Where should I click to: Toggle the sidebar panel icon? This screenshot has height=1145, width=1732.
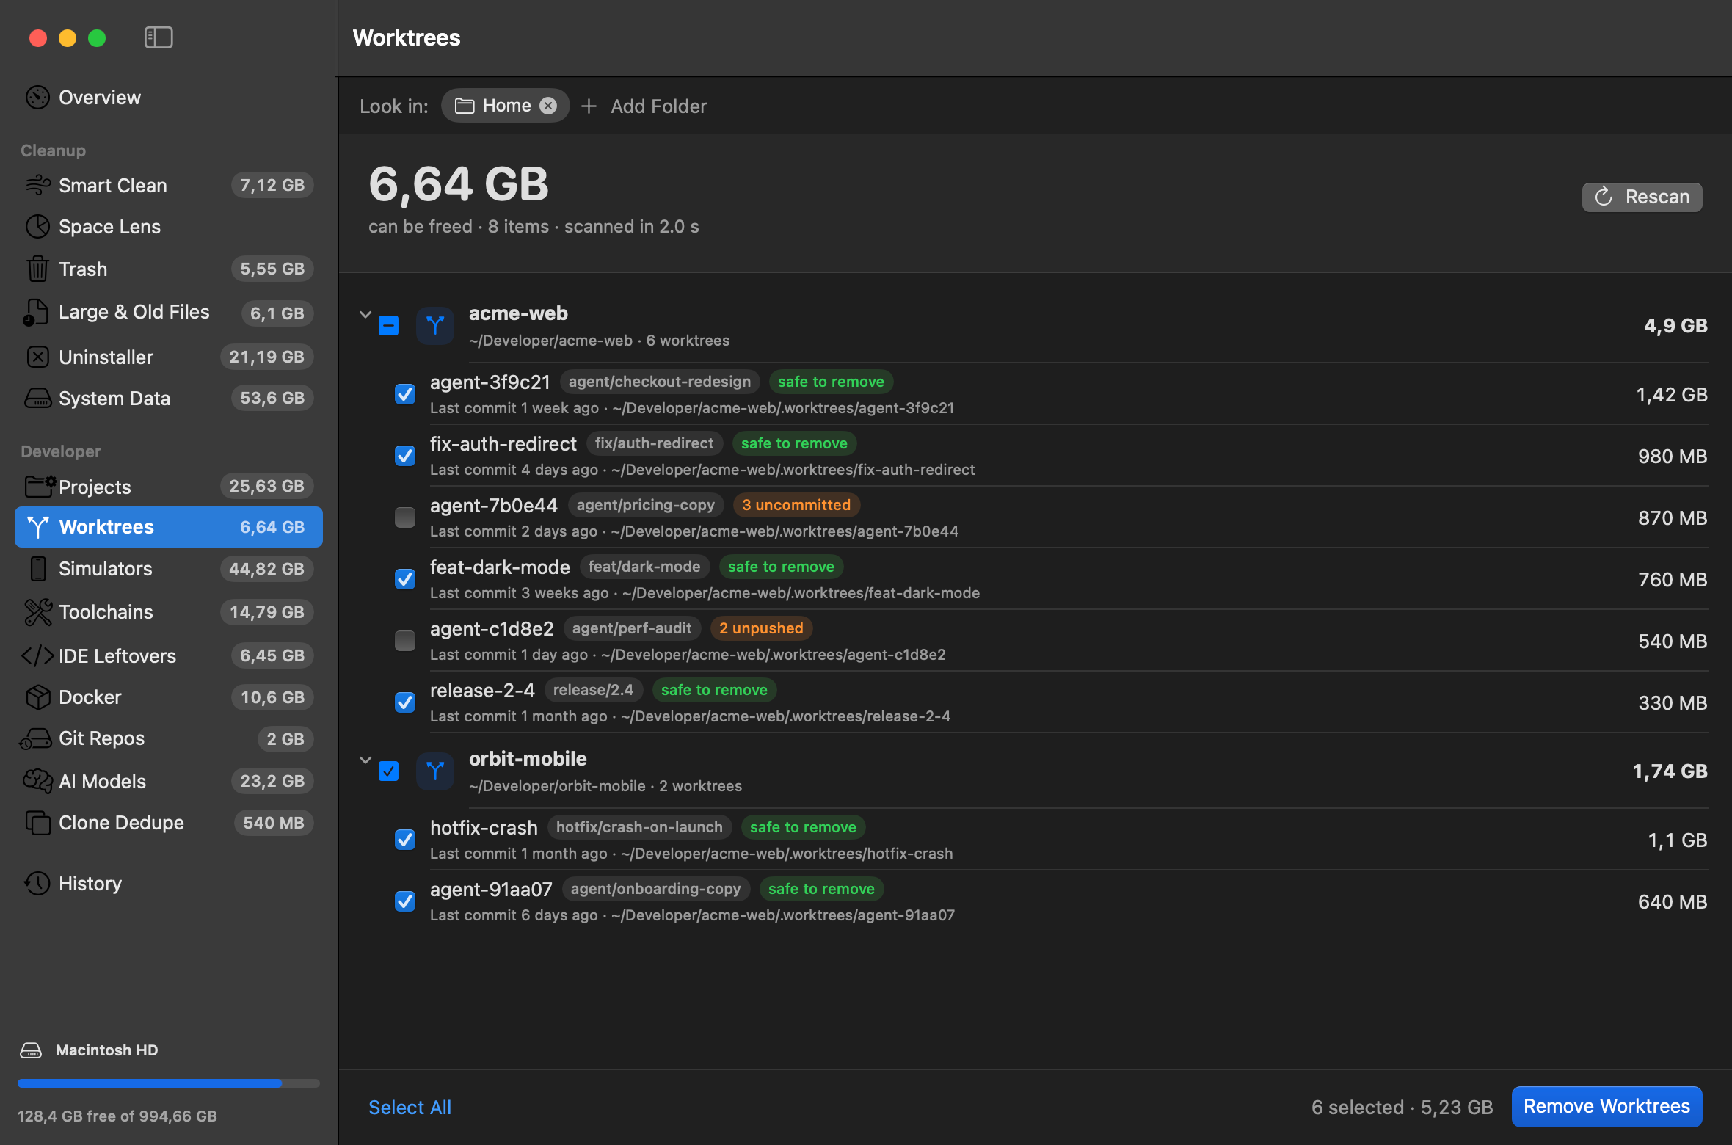tap(159, 37)
